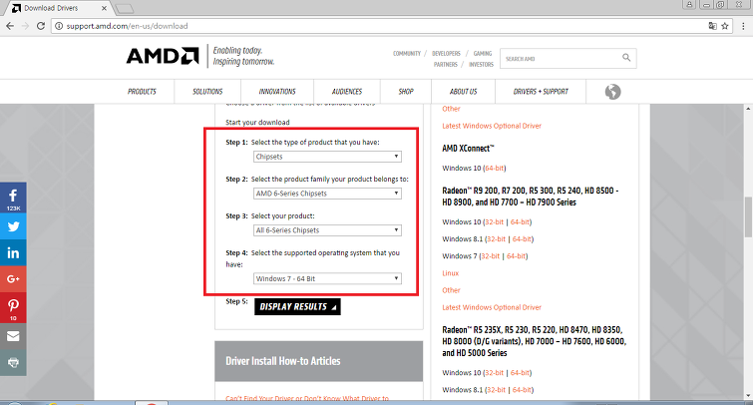Click AMD XConnect Windows 10 64-bit link
The height and width of the screenshot is (405, 753).
coord(495,169)
